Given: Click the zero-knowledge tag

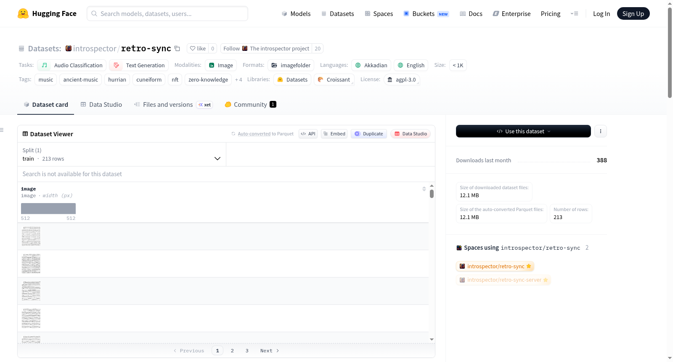Looking at the screenshot, I should (x=208, y=79).
